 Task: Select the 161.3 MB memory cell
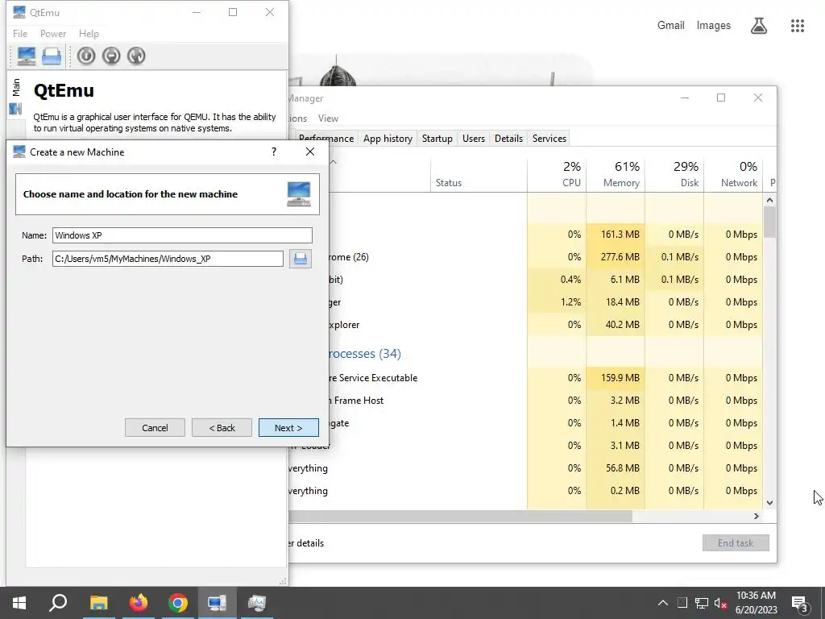click(x=616, y=235)
